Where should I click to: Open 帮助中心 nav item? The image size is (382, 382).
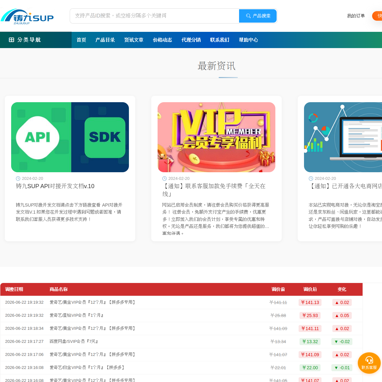pyautogui.click(x=248, y=40)
